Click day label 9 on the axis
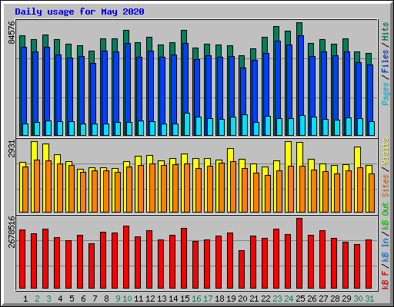The image size is (394, 307). point(118,299)
